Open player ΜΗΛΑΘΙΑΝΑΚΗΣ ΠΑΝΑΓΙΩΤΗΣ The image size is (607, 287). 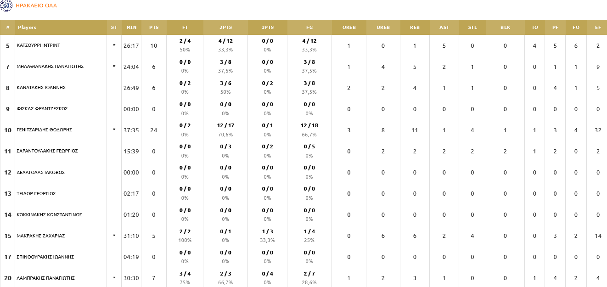(x=50, y=67)
